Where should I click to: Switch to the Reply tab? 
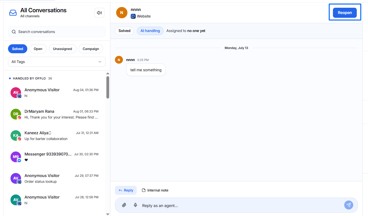126,190
